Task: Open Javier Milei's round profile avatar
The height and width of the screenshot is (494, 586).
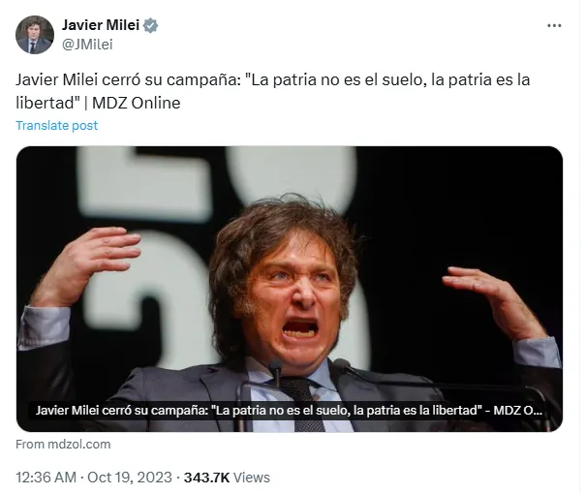Action: coord(35,35)
